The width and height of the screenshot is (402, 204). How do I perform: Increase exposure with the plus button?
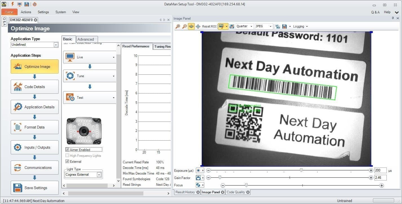[371, 170]
